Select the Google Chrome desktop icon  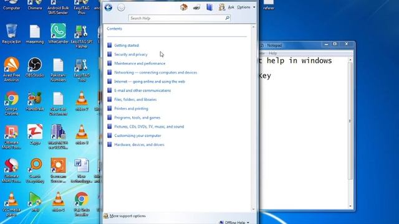[11, 103]
